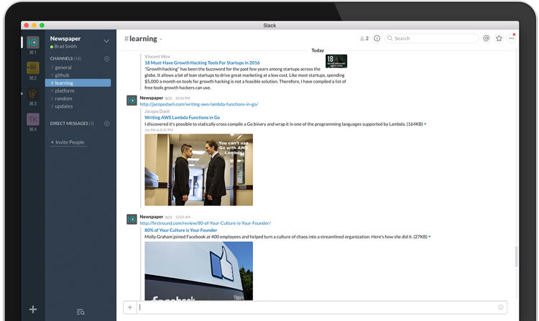Switch to the Newspaper workspace icon
This screenshot has height=321, width=539.
coord(33,42)
